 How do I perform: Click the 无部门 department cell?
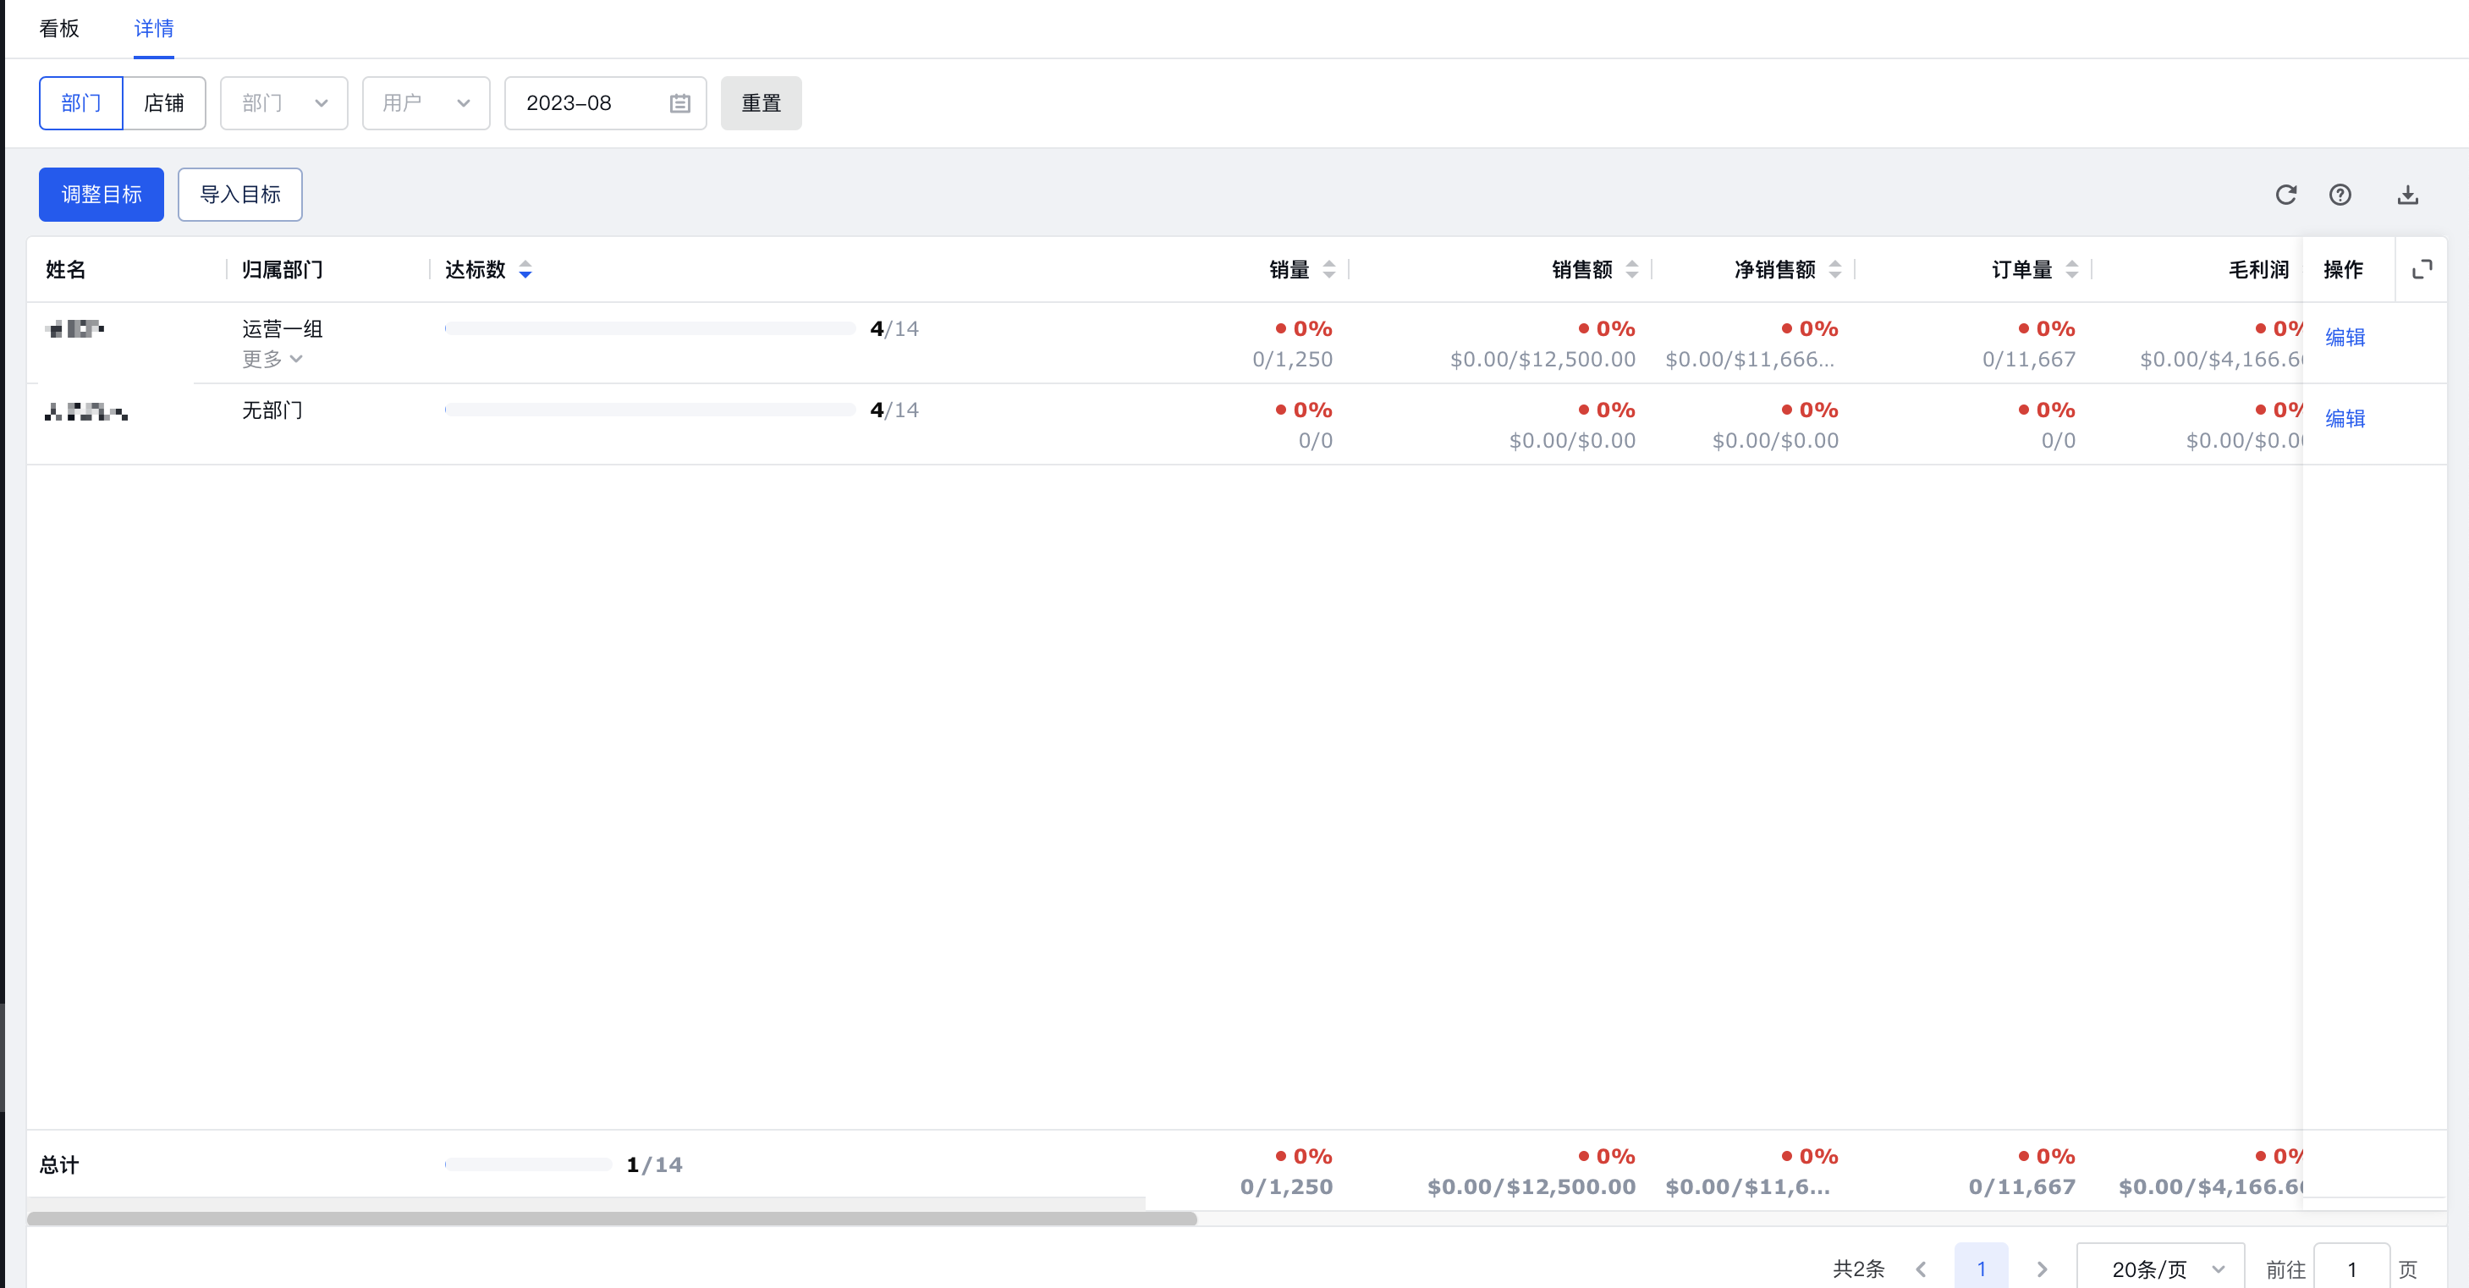click(272, 410)
